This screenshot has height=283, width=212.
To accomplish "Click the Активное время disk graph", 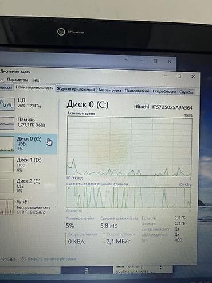I will (129, 146).
